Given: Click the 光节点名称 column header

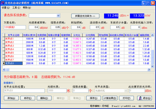Looking at the screenshot, I should 14,35.
